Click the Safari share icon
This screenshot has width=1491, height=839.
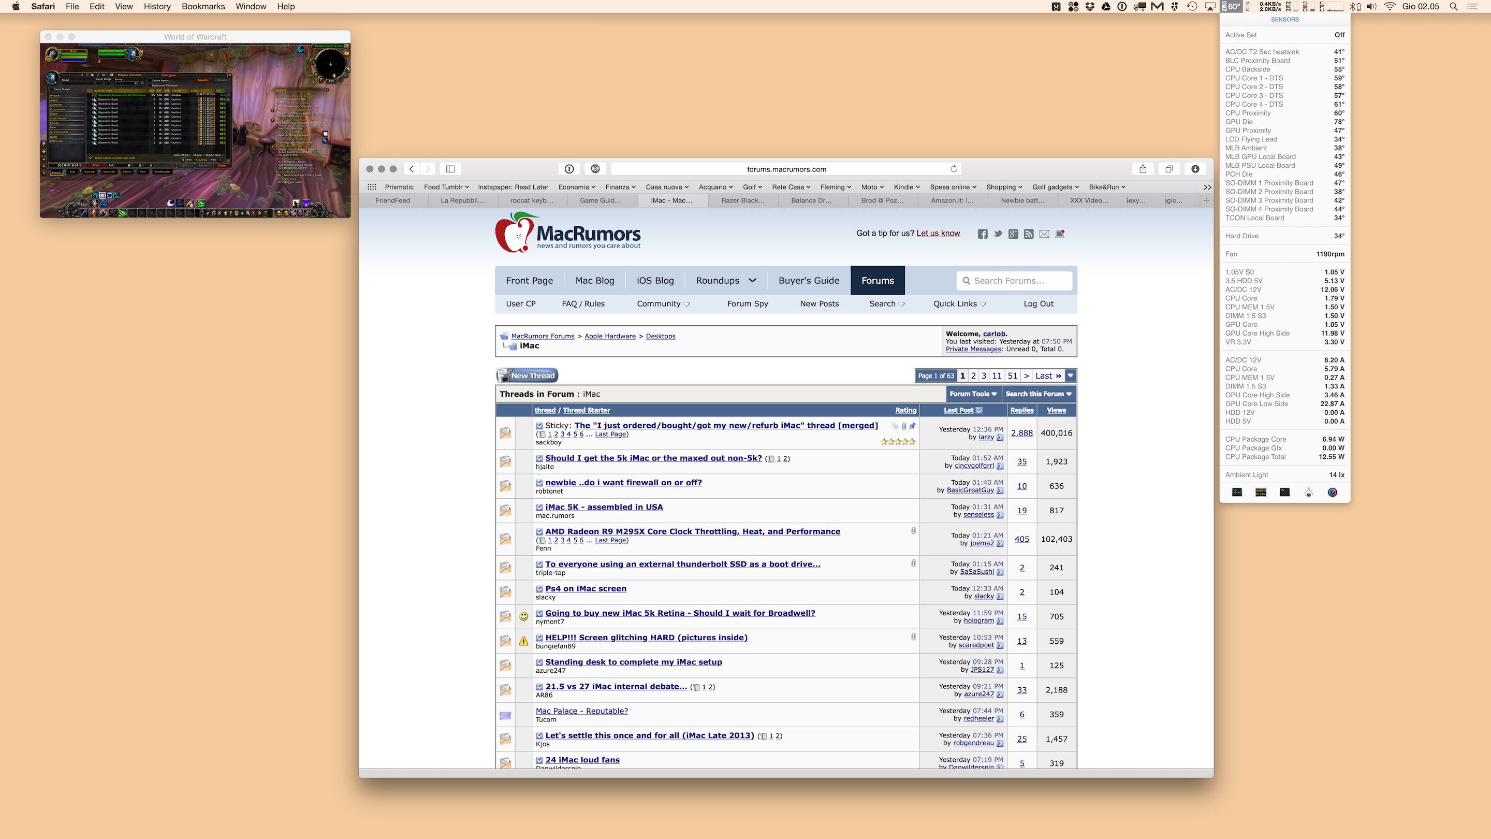(1143, 169)
